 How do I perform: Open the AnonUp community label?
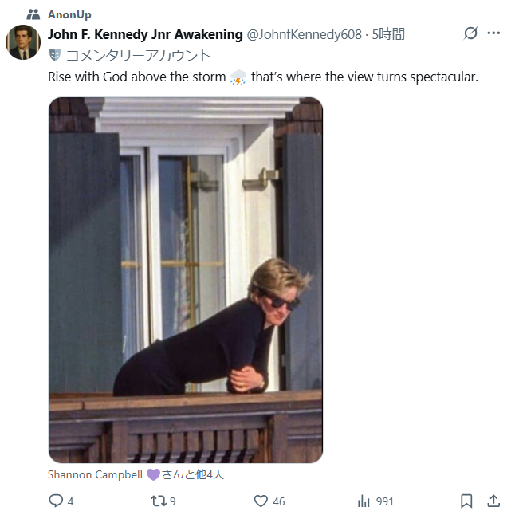pyautogui.click(x=69, y=14)
